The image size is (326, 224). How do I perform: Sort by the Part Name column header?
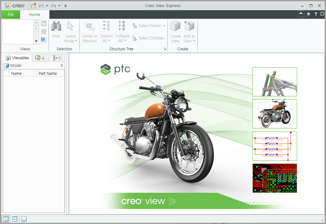(x=50, y=74)
